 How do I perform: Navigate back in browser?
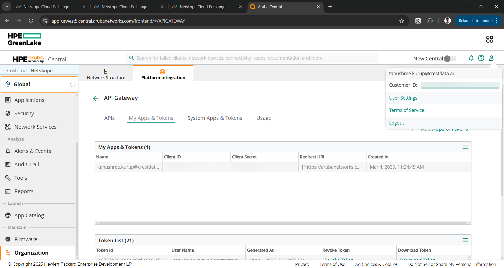click(7, 21)
